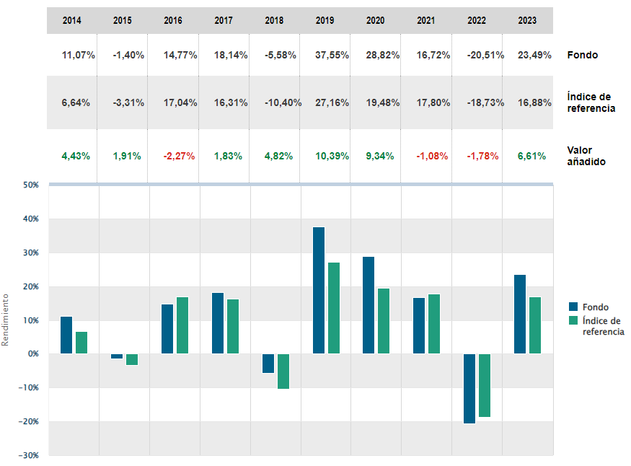Click the Fondo legend color swatch
This screenshot has width=631, height=466.
[x=574, y=307]
